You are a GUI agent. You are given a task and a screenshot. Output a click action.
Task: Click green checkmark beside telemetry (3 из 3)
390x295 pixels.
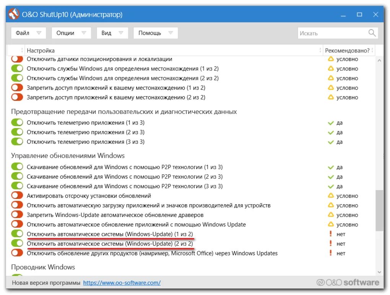331,142
